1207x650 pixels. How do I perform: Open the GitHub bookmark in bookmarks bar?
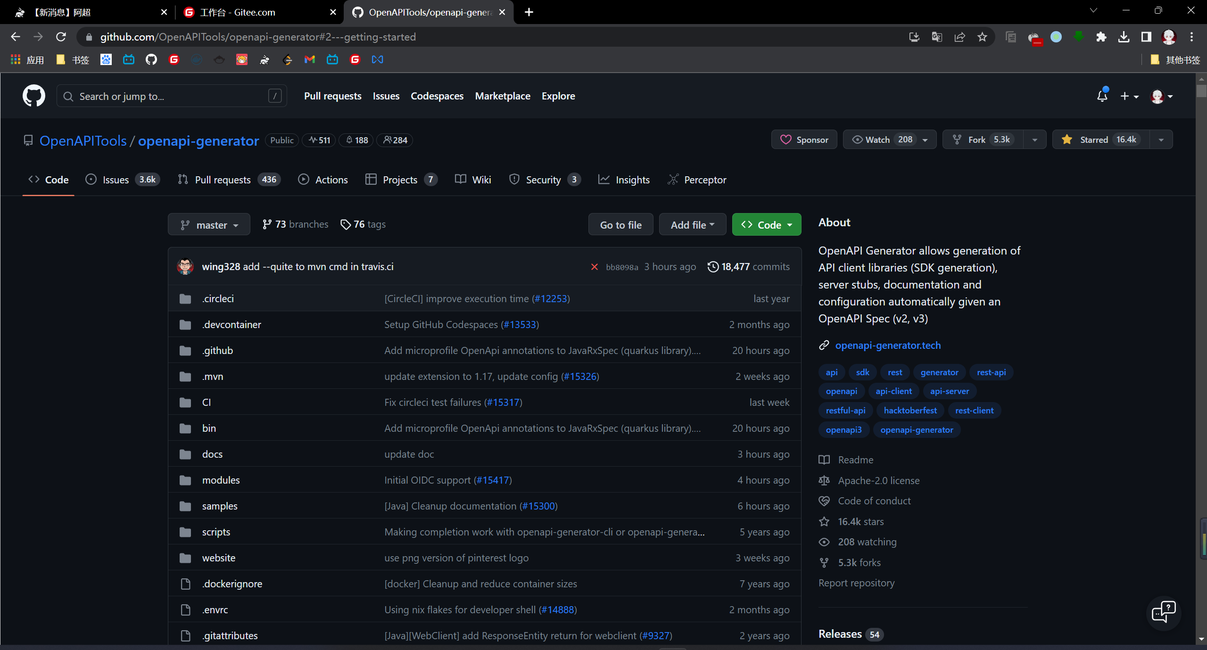click(151, 59)
